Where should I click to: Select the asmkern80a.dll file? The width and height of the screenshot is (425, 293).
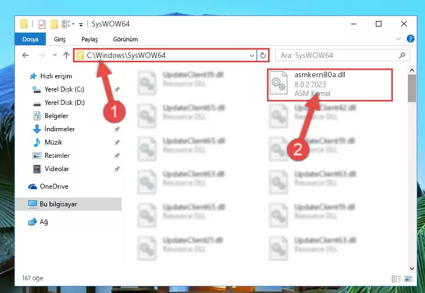point(329,84)
